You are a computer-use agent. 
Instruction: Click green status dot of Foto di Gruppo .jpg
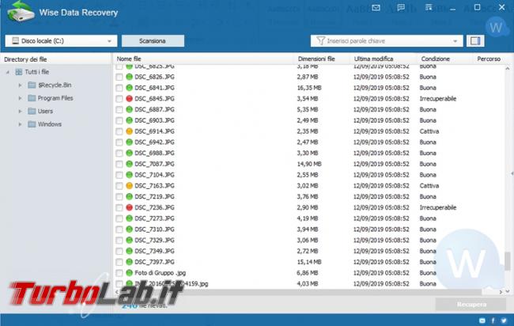129,272
